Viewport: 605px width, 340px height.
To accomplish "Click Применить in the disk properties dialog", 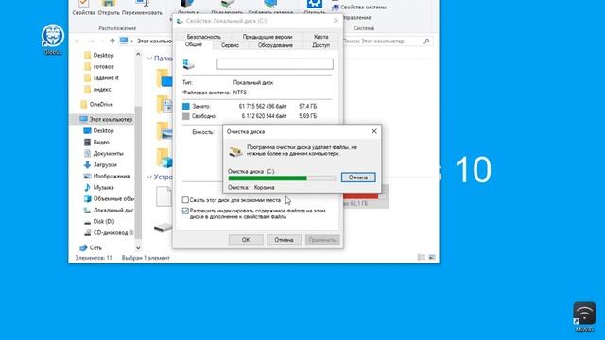I will pos(322,239).
